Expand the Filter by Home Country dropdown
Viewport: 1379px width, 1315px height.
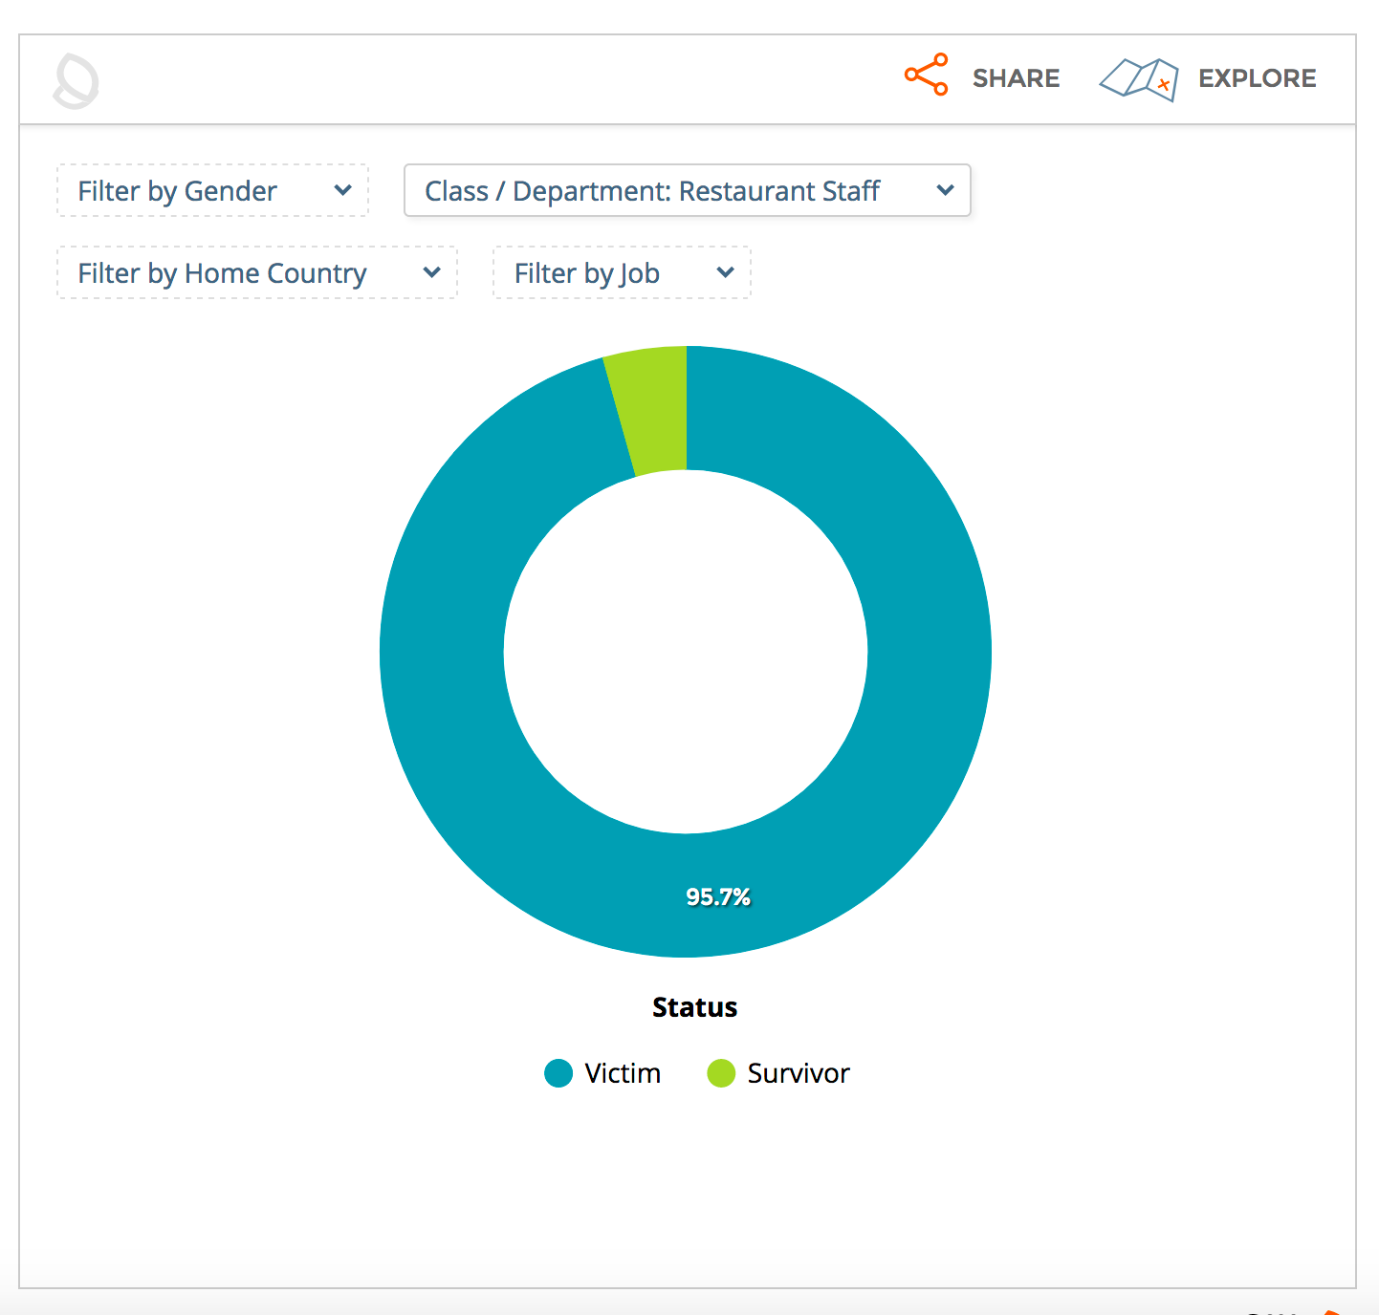pyautogui.click(x=257, y=272)
